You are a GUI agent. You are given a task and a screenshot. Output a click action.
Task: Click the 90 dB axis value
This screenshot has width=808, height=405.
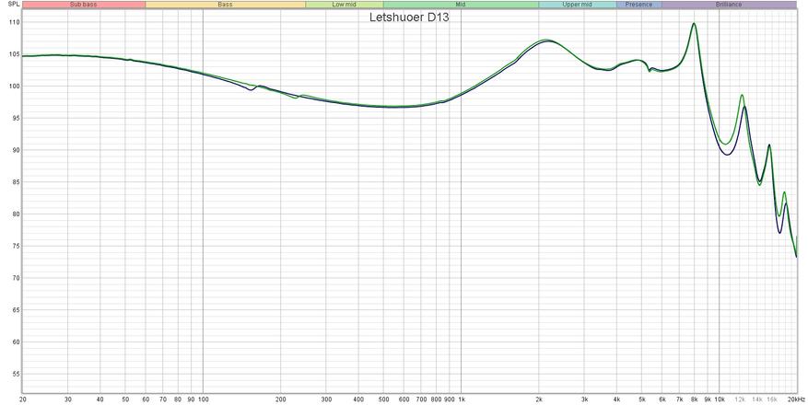tap(16, 150)
